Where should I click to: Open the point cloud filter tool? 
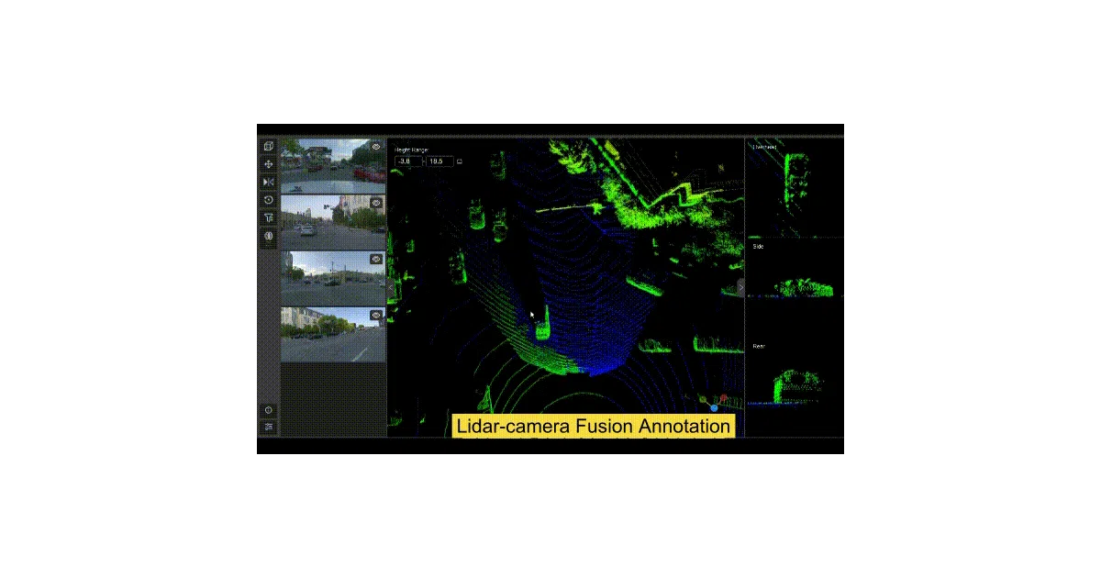269,217
